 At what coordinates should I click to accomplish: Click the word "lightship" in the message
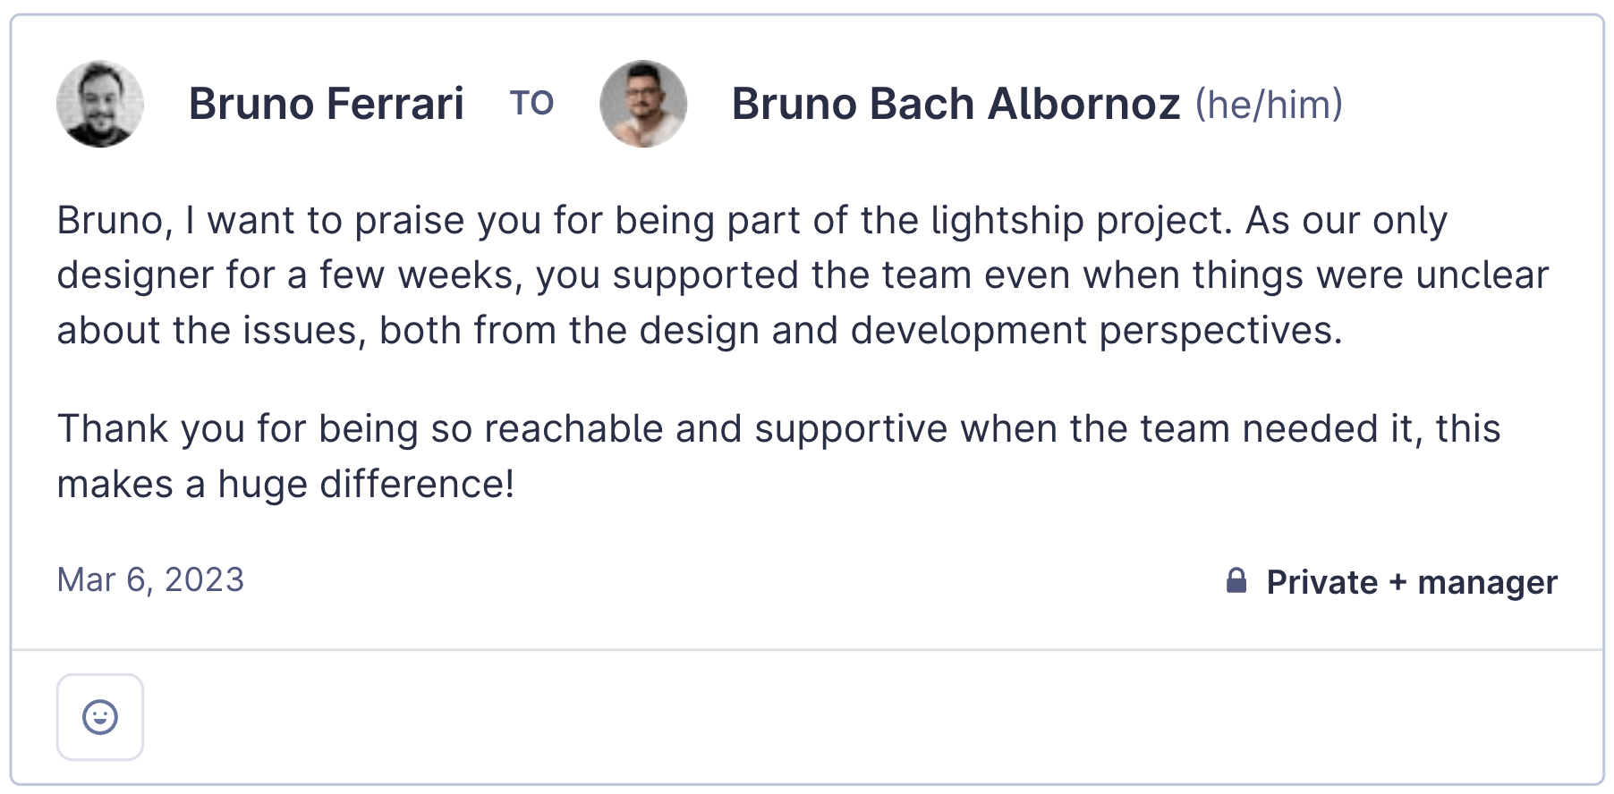tap(1007, 221)
